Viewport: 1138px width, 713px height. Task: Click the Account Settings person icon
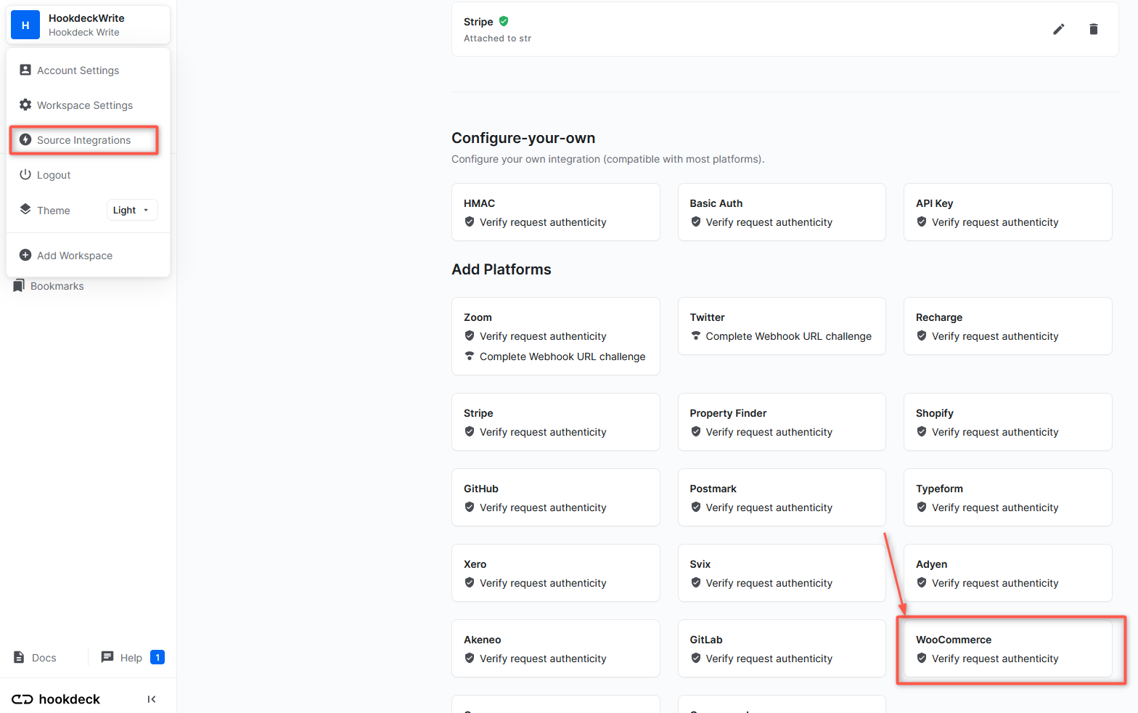coord(25,70)
